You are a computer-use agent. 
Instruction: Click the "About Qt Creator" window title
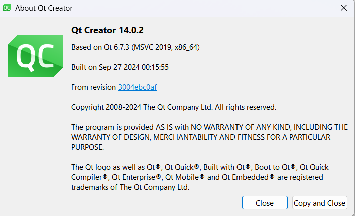coord(44,8)
